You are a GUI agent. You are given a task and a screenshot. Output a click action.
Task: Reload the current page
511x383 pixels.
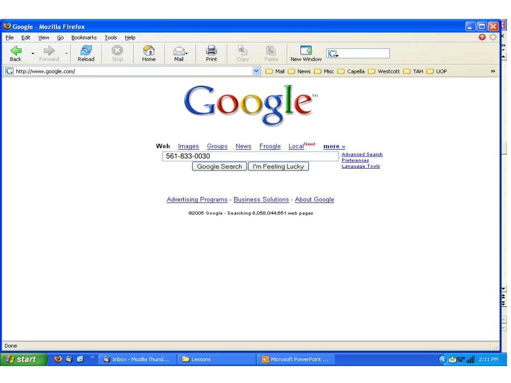click(x=86, y=50)
